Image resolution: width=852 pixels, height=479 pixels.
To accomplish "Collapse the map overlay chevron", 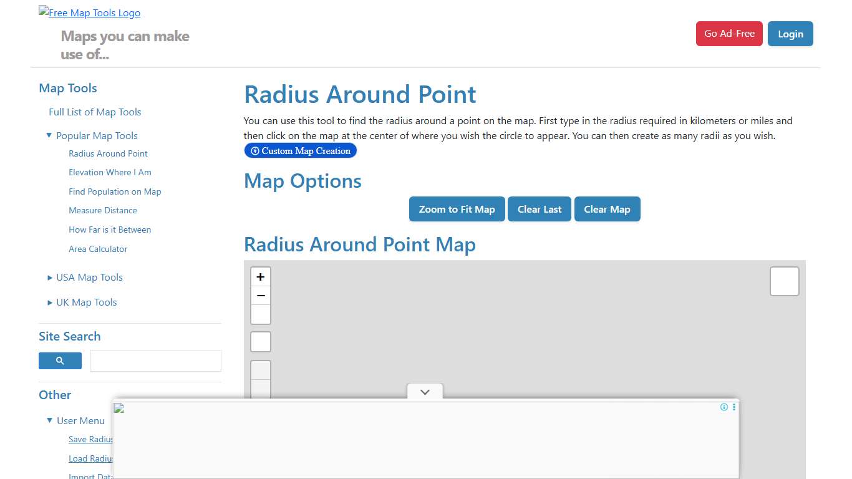I will [425, 392].
